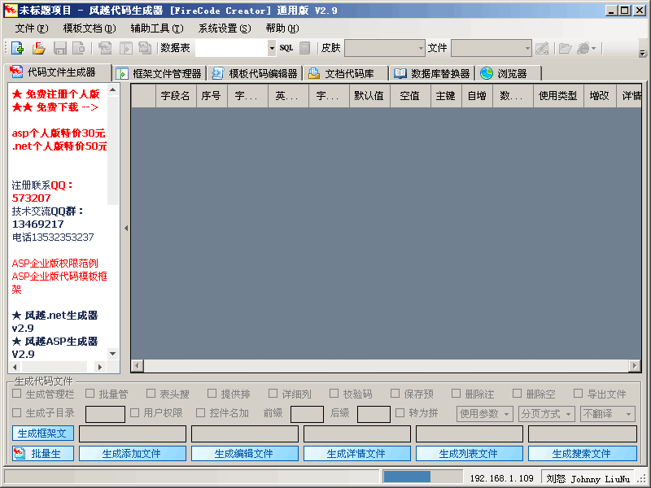This screenshot has width=651, height=488.
Task: Click the edit icon beside the 文件 dropdown
Action: tap(541, 48)
